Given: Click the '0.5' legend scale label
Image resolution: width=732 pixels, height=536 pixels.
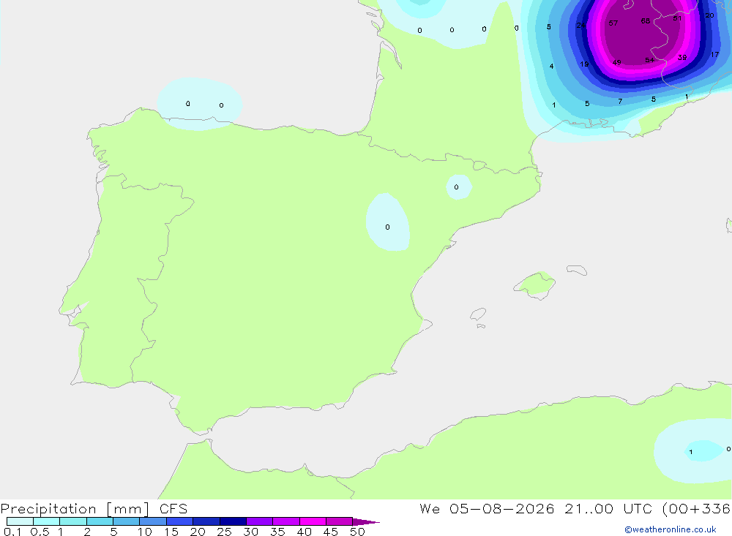Looking at the screenshot, I should 40,532.
